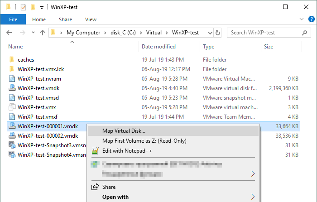Customize Quick Access Toolbar dropdown arrow

pyautogui.click(x=42, y=8)
